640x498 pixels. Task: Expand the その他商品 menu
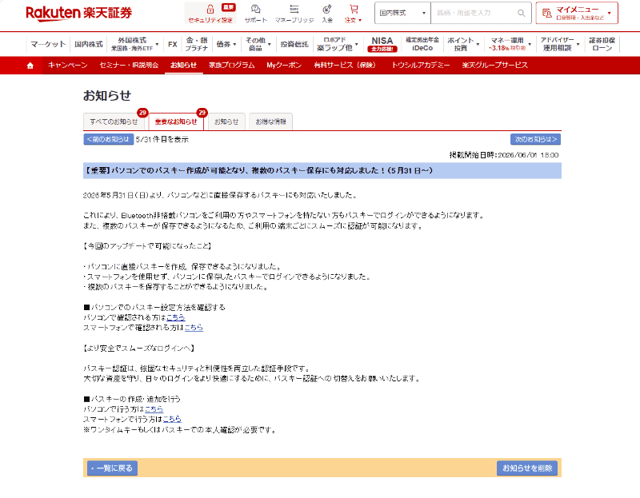pyautogui.click(x=258, y=44)
